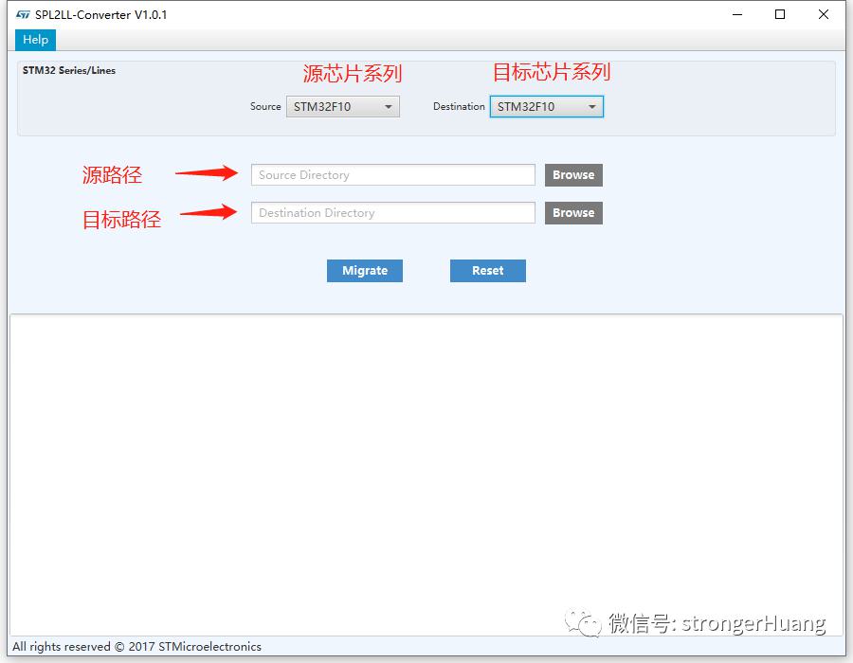
Task: Open the Help menu
Action: [x=35, y=40]
